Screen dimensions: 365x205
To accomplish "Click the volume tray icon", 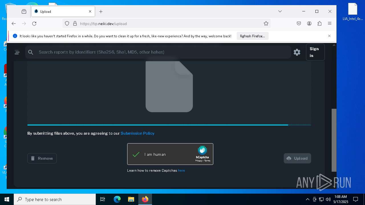I will [328, 199].
